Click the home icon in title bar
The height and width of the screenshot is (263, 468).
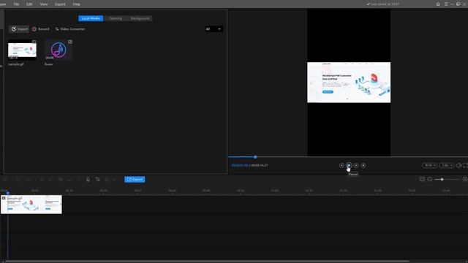pos(438,4)
